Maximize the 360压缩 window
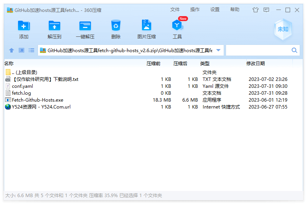This screenshot has width=307, height=204. click(287, 10)
